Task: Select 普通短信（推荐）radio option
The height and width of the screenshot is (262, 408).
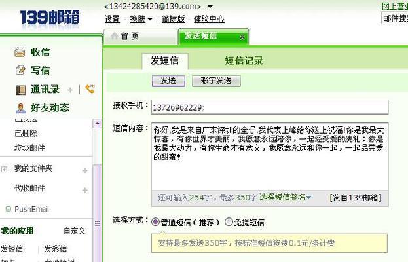Action: pos(155,222)
